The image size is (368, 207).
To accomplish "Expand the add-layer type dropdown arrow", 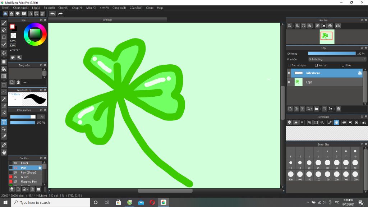I will click(312, 109).
